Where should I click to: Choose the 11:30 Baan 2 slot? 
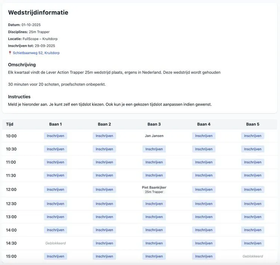104,176
